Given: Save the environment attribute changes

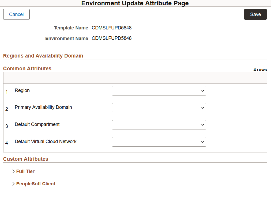Looking at the screenshot, I should pyautogui.click(x=255, y=14).
